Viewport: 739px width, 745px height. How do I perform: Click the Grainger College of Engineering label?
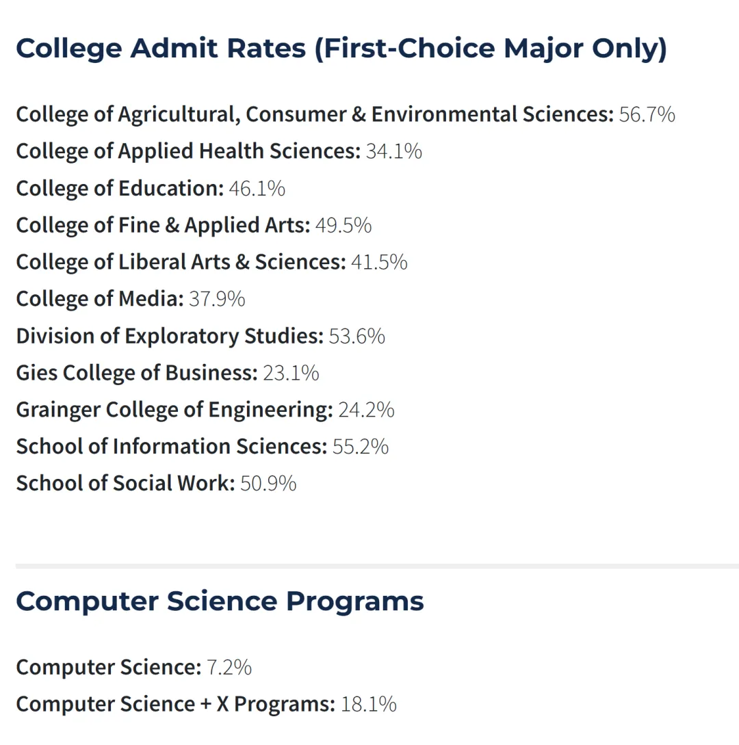[x=174, y=410]
